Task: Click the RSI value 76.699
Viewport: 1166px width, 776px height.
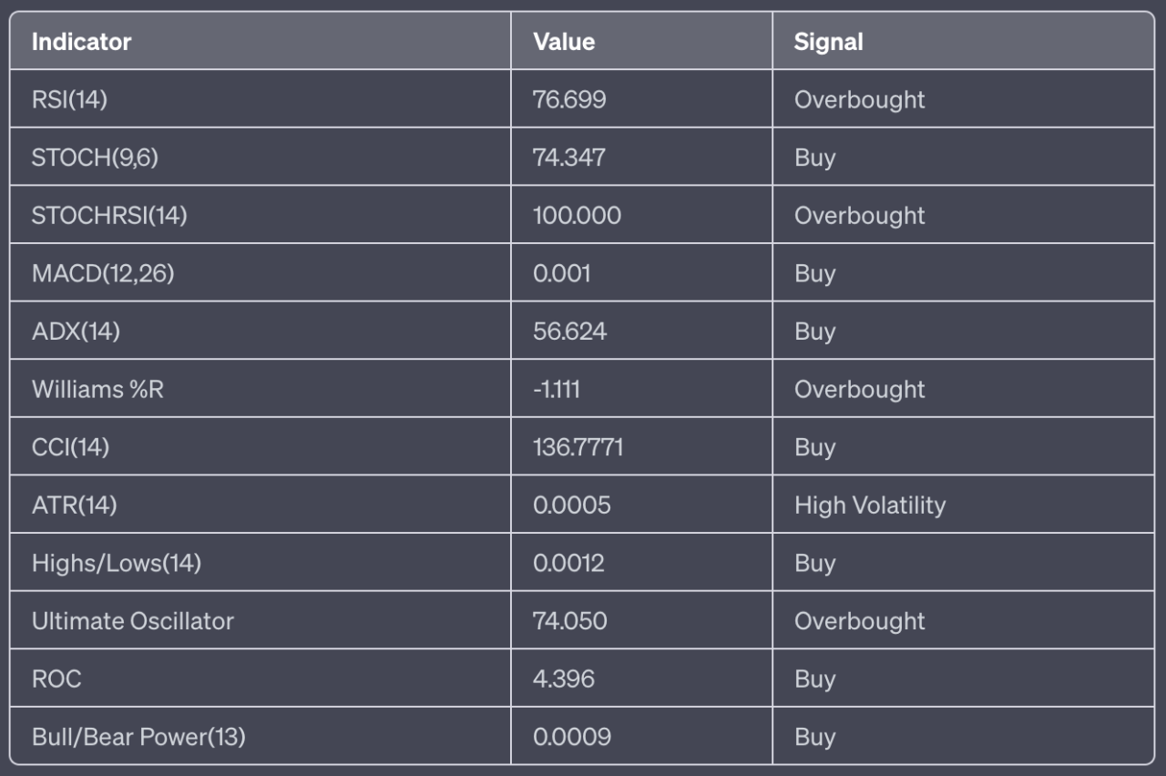Action: pos(569,99)
